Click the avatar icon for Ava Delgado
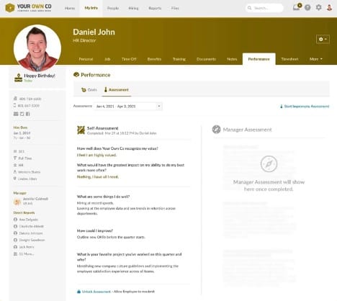 tap(15, 220)
